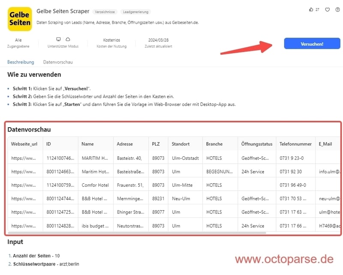Click the 'Schlüsselwortpaare - arzt;berlin' line
This screenshot has width=343, height=275.
coord(46,264)
